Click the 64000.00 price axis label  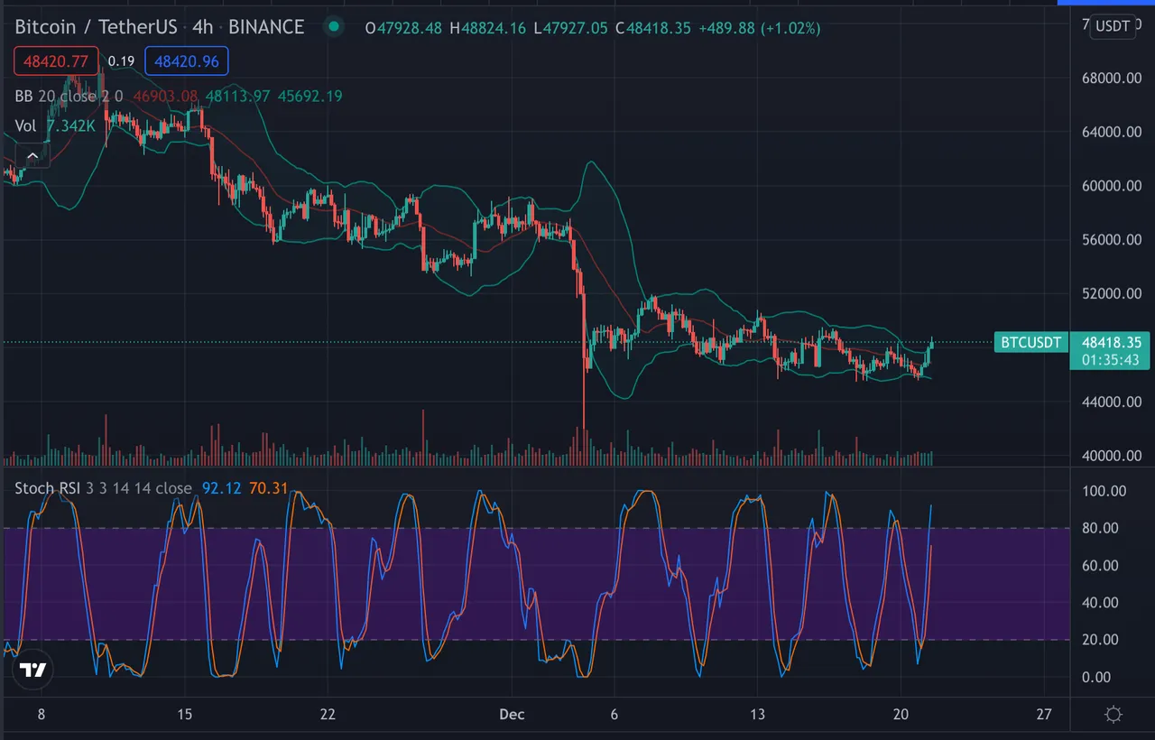click(1111, 132)
